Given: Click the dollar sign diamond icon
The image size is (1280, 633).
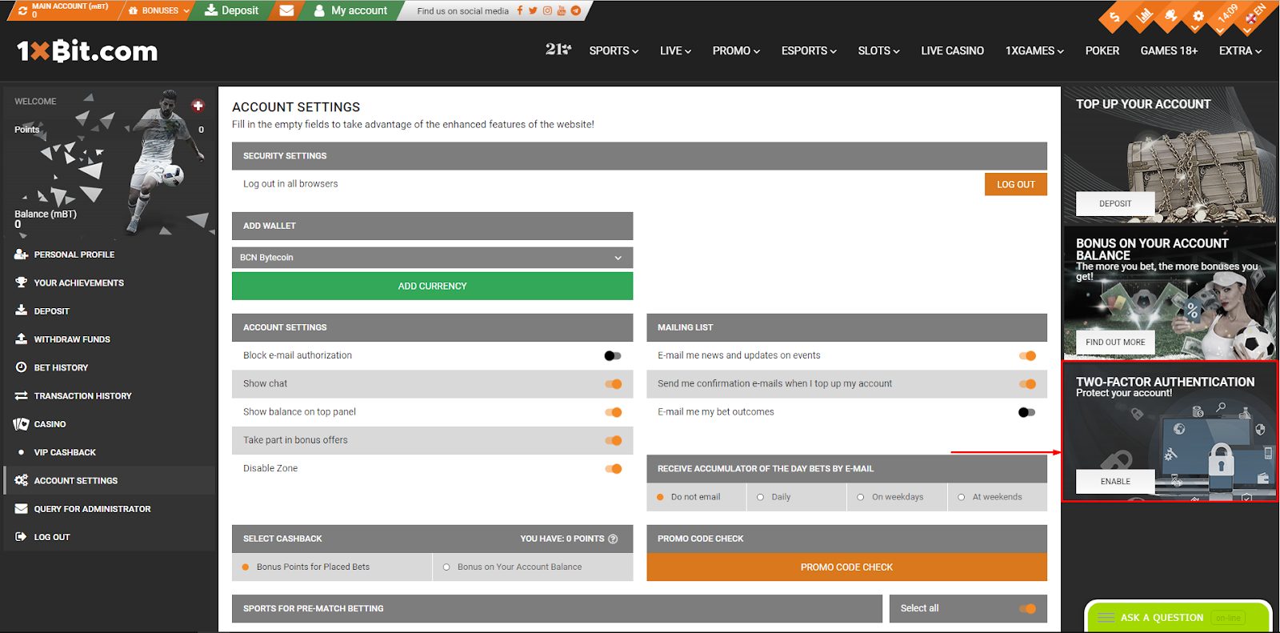Looking at the screenshot, I should 1115,16.
